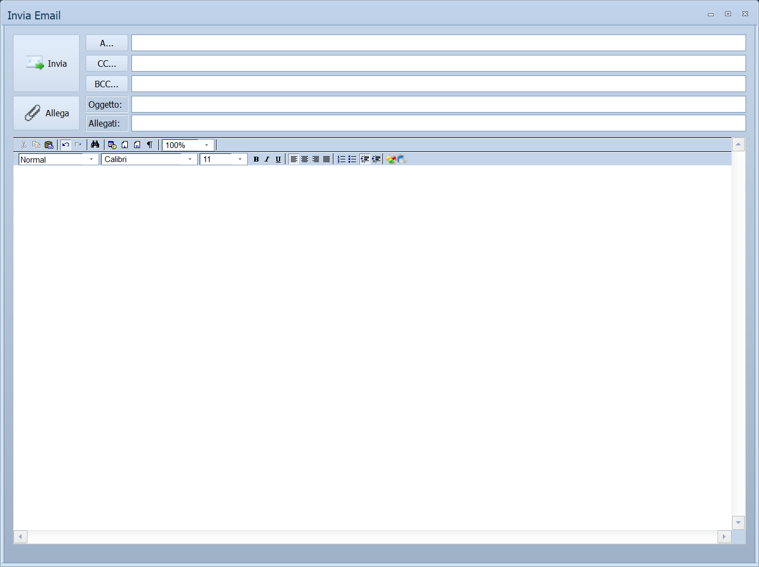Justify the paragraph text

click(x=326, y=159)
